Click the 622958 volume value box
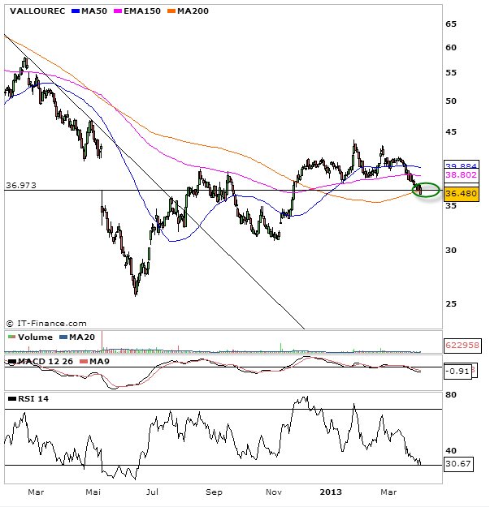This screenshot has width=490, height=507. [461, 346]
